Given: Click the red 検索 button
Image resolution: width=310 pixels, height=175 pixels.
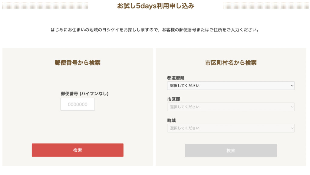Looking at the screenshot, I should (77, 150).
